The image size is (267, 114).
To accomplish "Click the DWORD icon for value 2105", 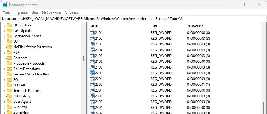I will pos(92,55).
